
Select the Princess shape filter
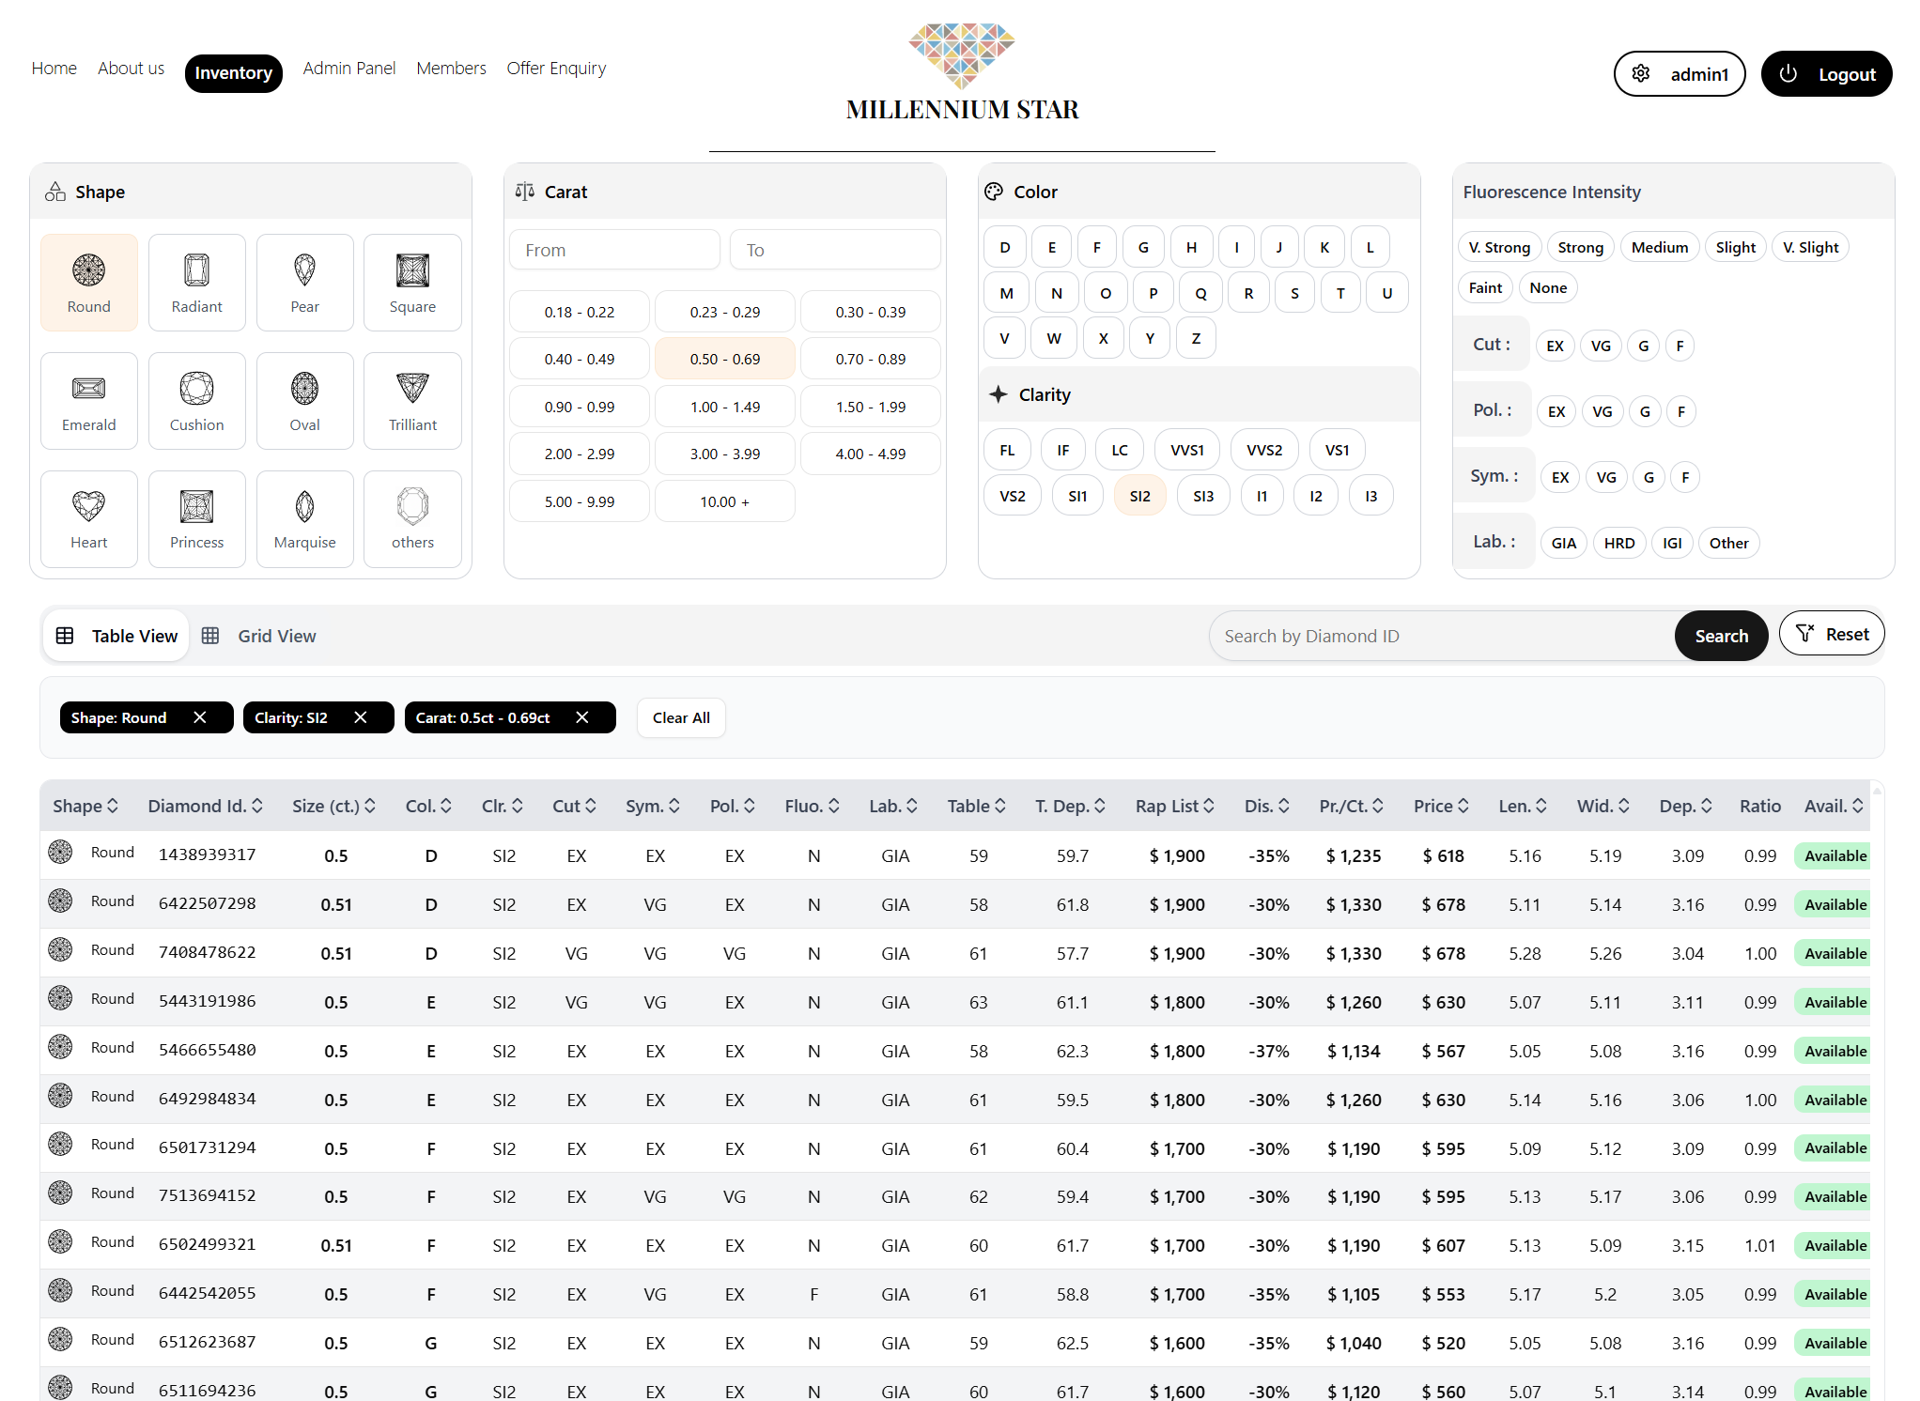(x=196, y=518)
